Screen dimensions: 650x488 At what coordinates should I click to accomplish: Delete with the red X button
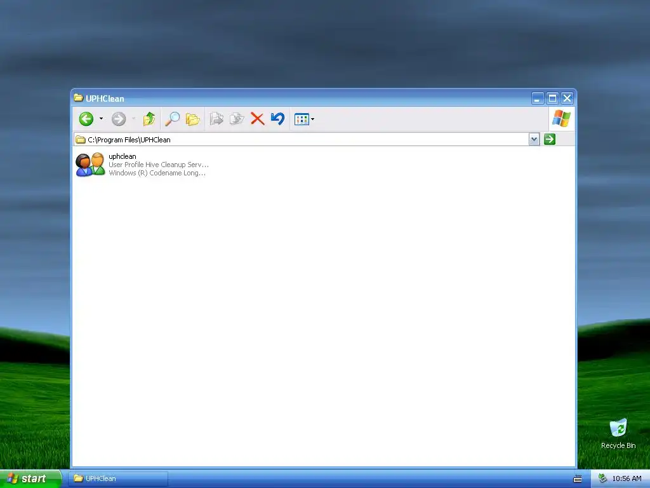258,119
